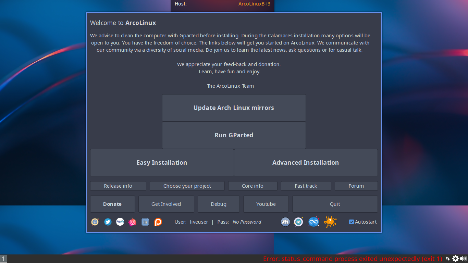Click the 'No Password' text

pyautogui.click(x=247, y=222)
